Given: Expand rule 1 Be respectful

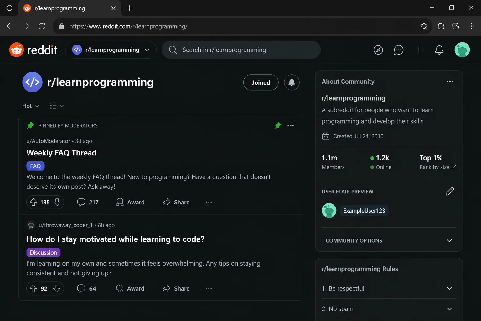Looking at the screenshot, I should click(x=389, y=288).
